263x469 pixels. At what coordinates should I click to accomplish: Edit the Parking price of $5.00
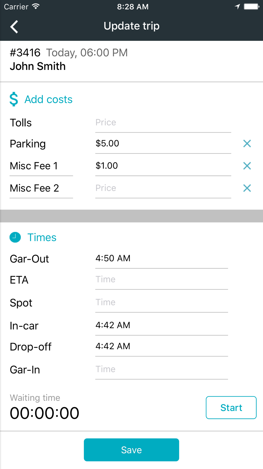point(163,143)
